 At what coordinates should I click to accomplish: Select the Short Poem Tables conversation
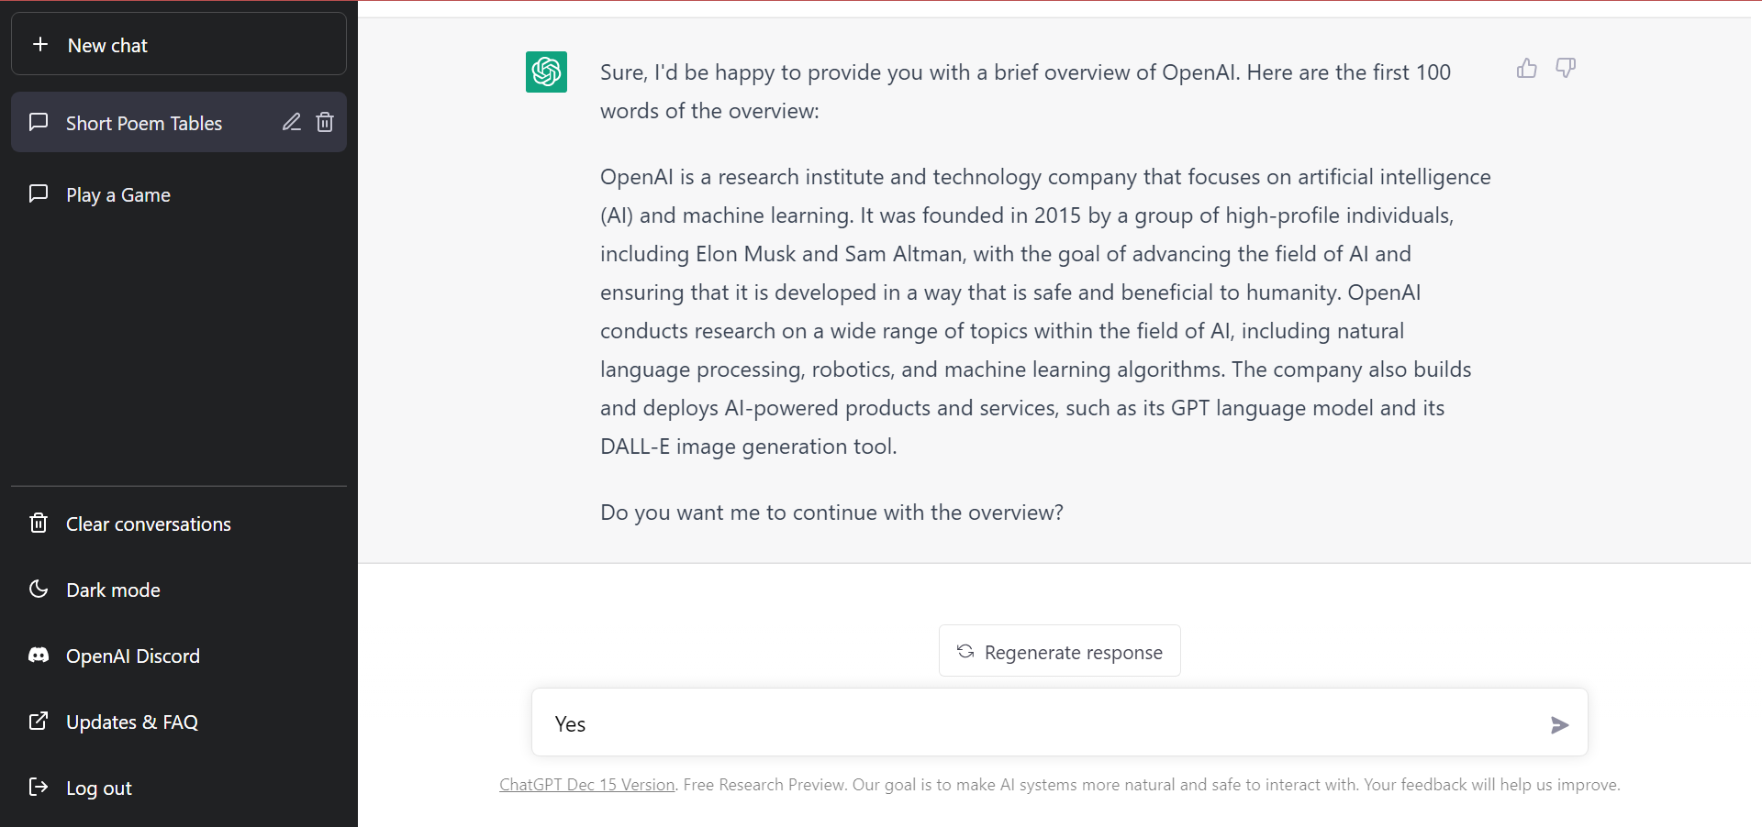tap(144, 123)
